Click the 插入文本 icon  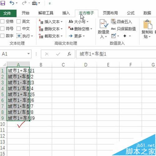point(41,22)
